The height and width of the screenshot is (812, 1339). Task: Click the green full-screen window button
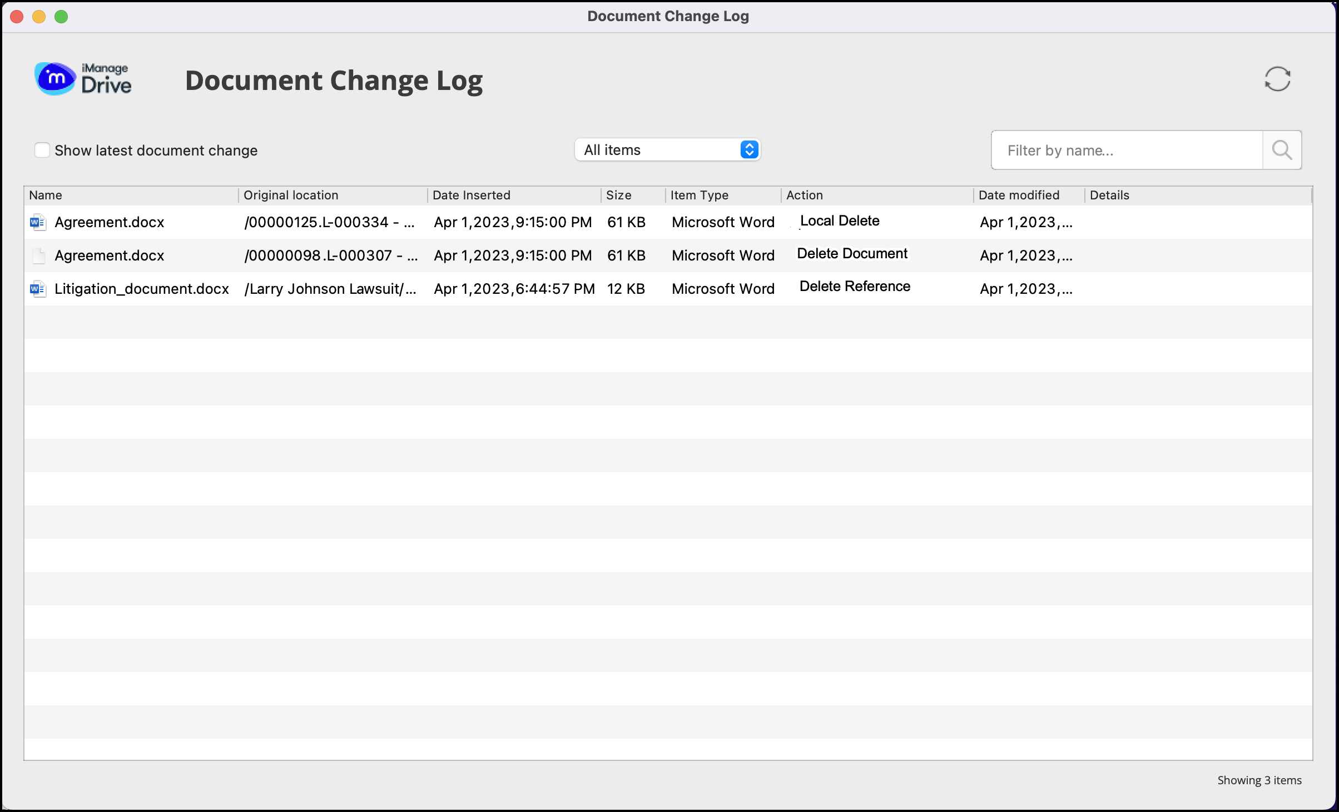click(x=61, y=17)
